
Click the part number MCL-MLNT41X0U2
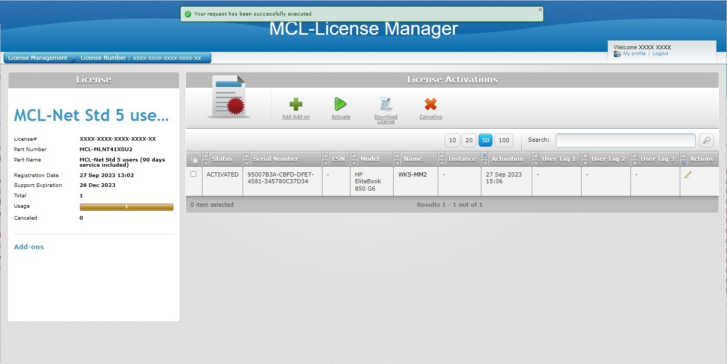106,150
